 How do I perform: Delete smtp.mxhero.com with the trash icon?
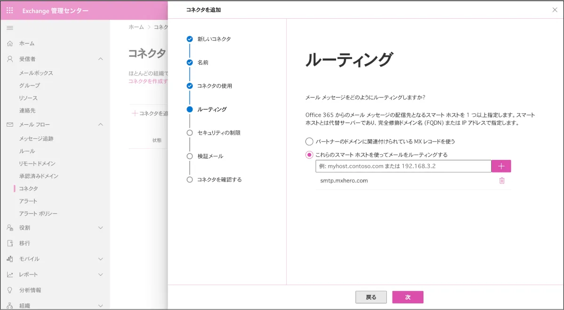coord(501,181)
